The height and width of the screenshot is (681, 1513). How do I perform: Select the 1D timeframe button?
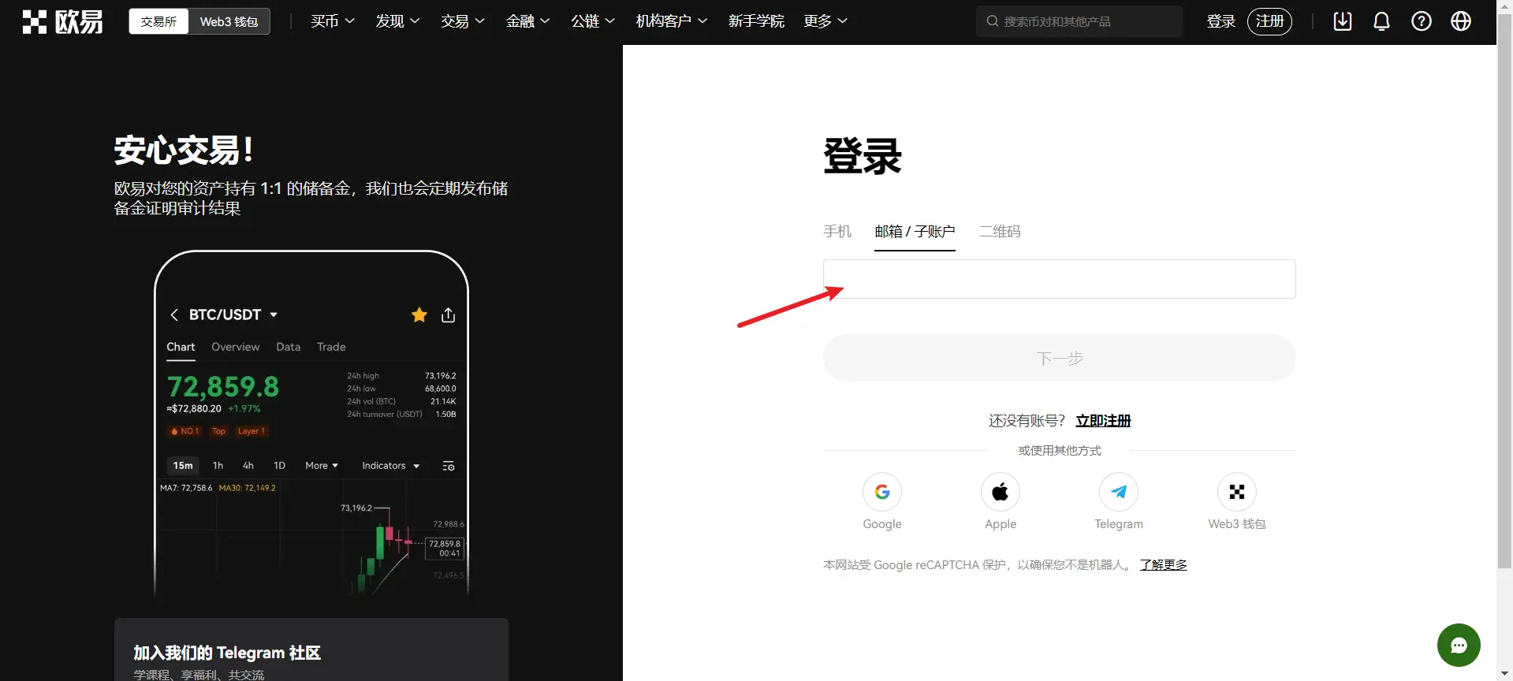(279, 466)
